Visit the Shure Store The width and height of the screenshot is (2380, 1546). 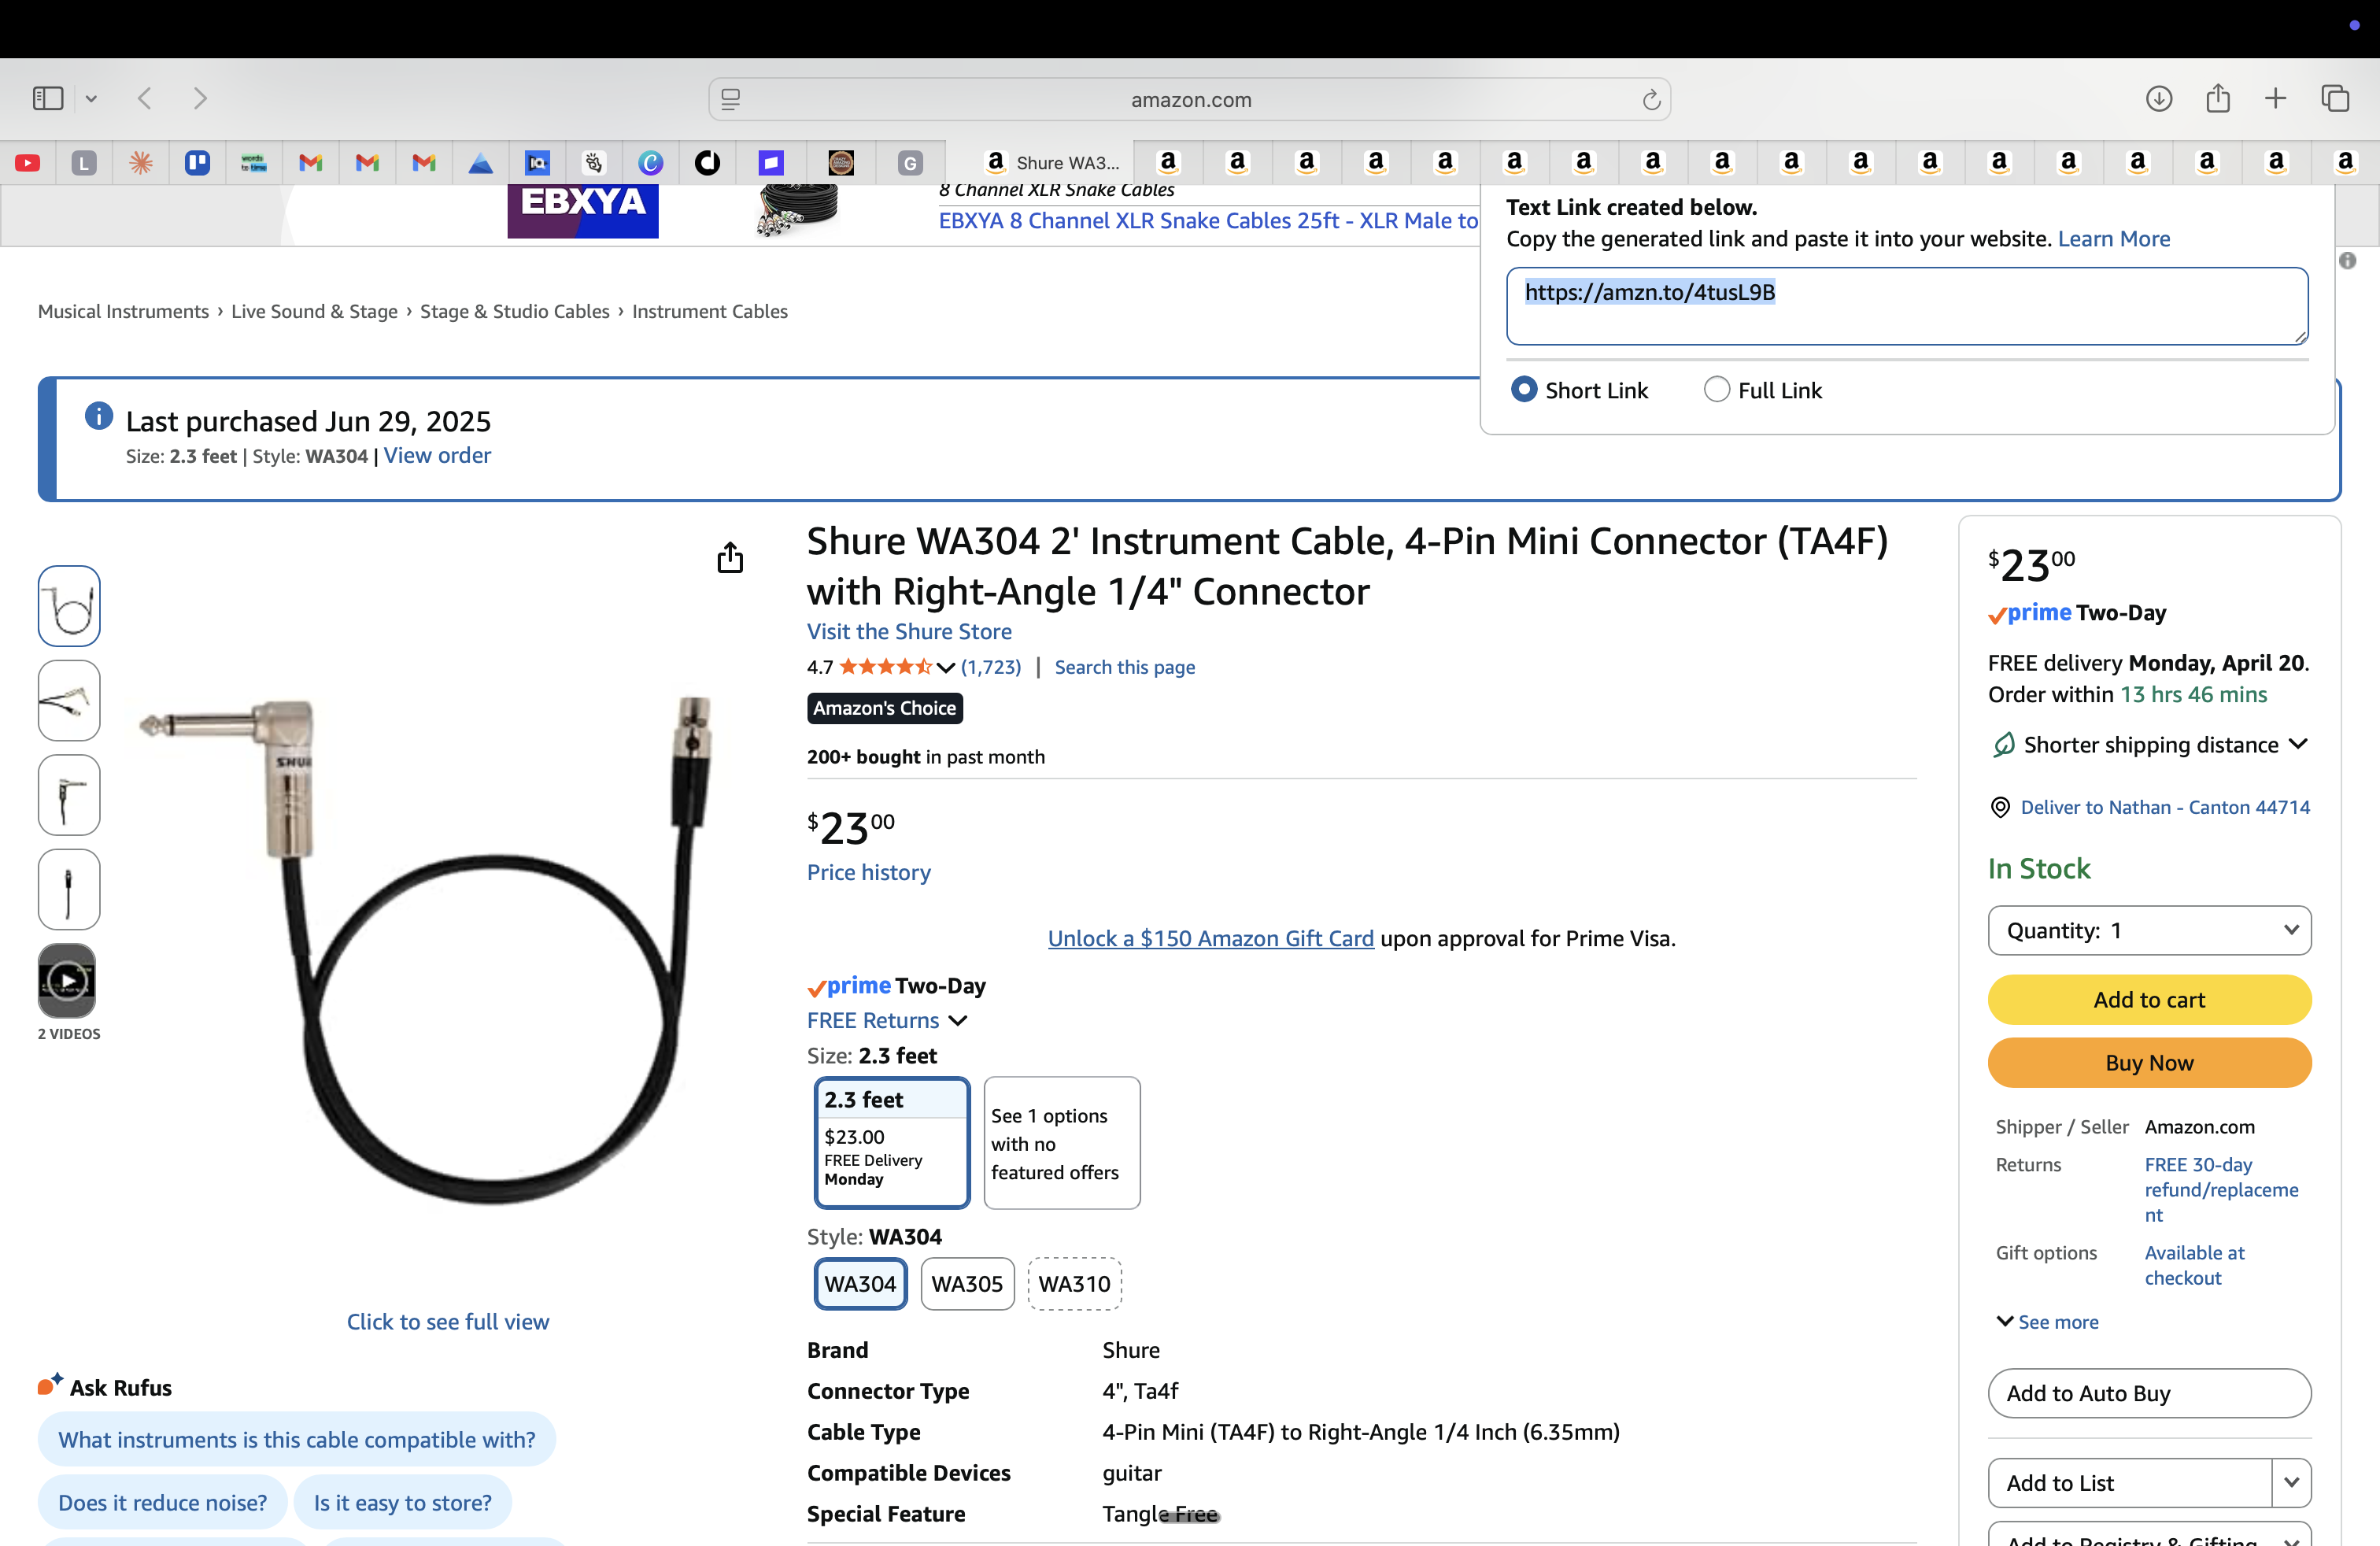pos(909,632)
